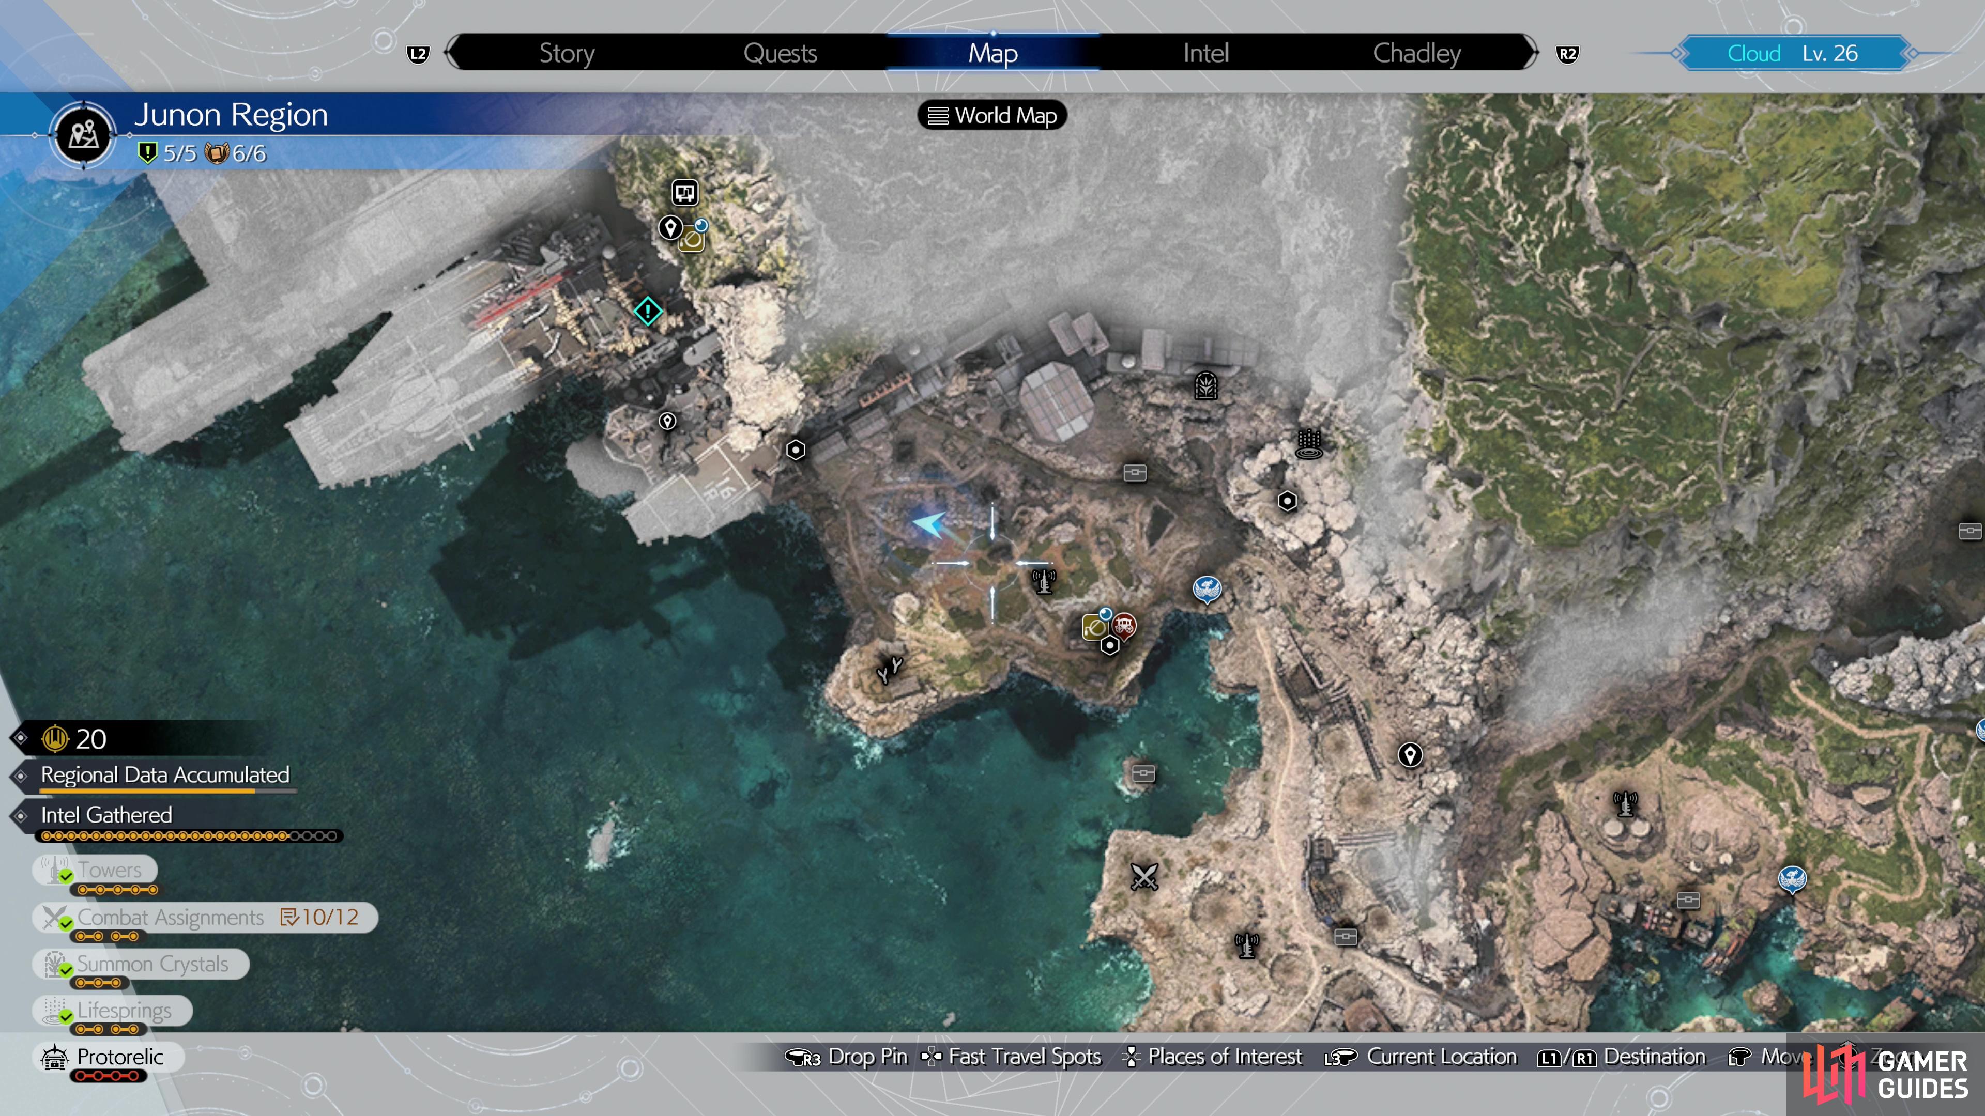Select the crossed-swords combat marker on map
This screenshot has height=1116, width=1985.
(1144, 876)
